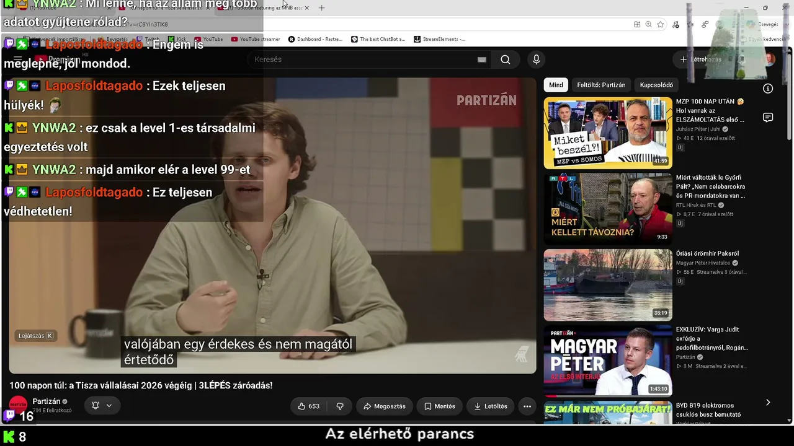Select the 'Kapcsolódó' filter chip
The width and height of the screenshot is (794, 446).
pyautogui.click(x=656, y=85)
